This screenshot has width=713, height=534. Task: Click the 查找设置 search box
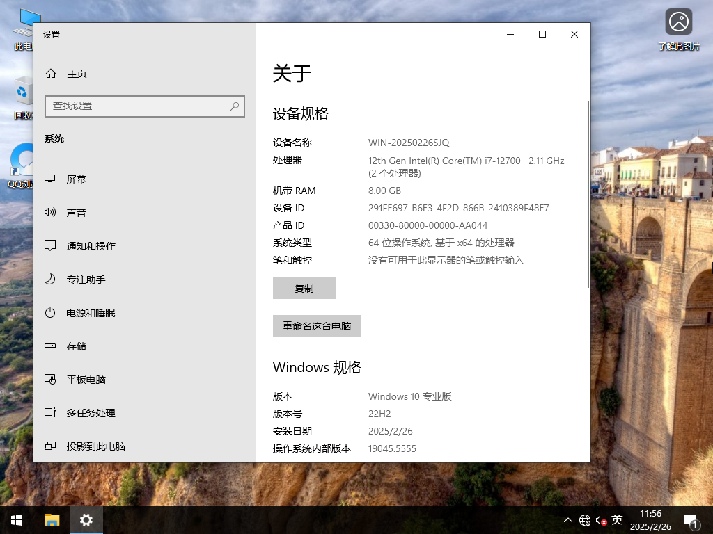pyautogui.click(x=144, y=106)
